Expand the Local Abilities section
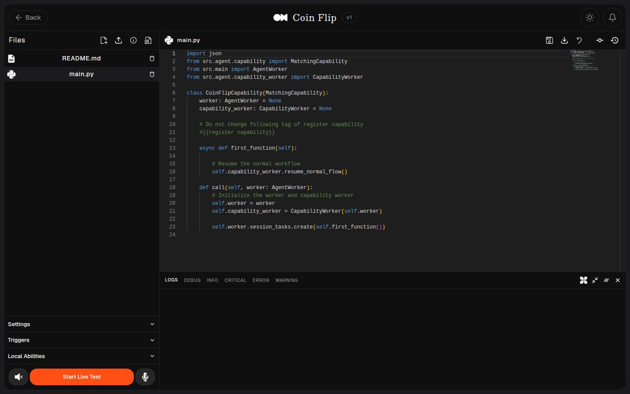 coord(82,356)
